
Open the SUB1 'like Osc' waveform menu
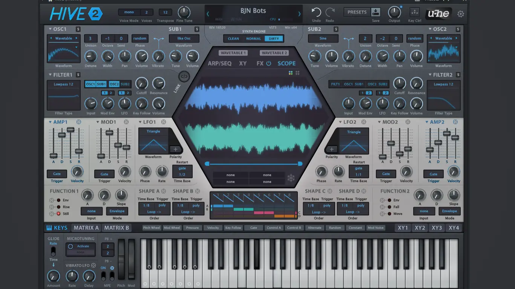point(184,38)
